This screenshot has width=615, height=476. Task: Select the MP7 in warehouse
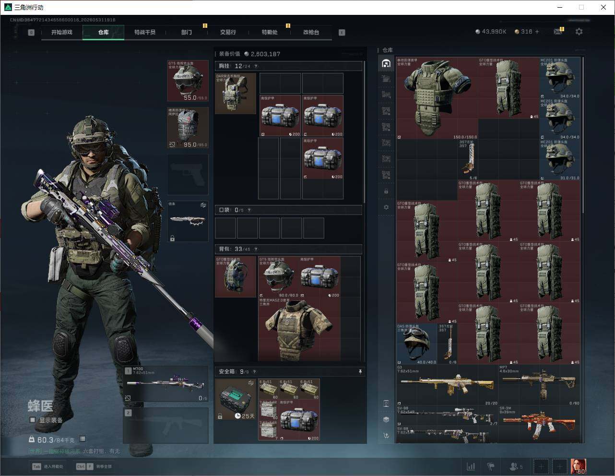539,385
